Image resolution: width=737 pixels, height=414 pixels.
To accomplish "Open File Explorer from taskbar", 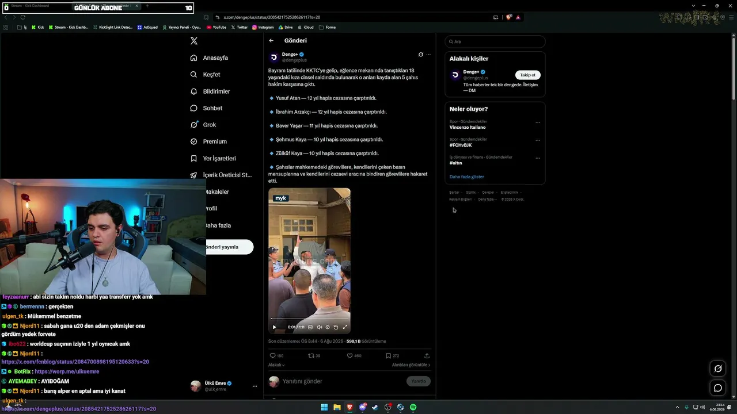I will click(x=337, y=407).
